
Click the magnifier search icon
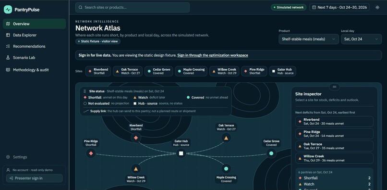[81, 7]
